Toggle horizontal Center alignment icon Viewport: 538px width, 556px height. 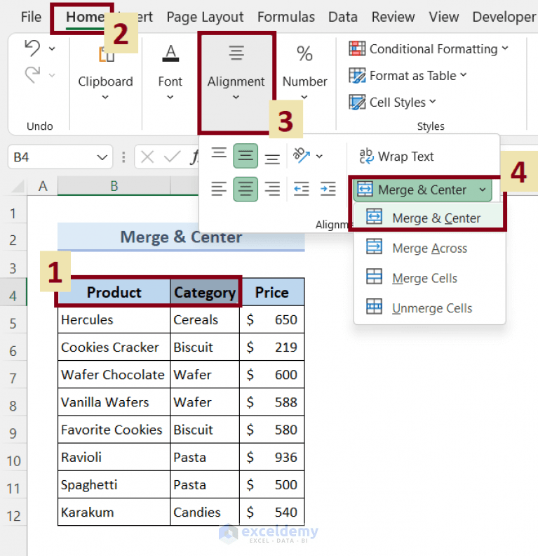(x=246, y=189)
